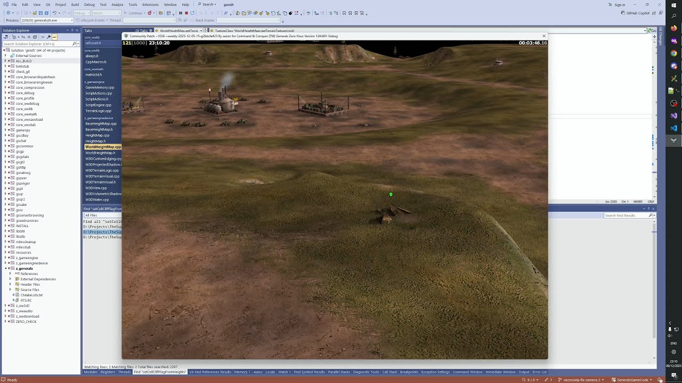Image resolution: width=682 pixels, height=383 pixels.
Task: Click the Solution Explorer search magnifier icon
Action: 74,44
